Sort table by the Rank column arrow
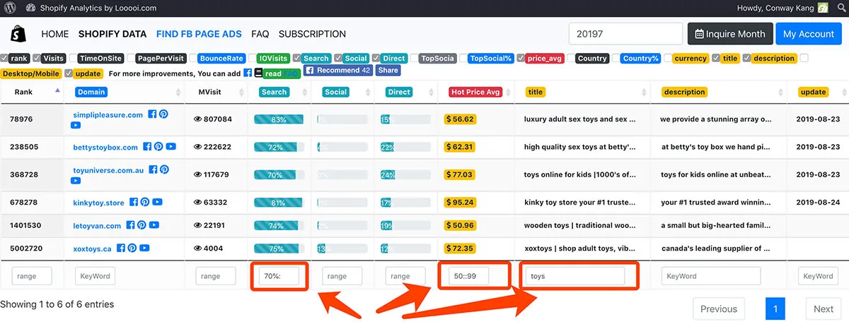This screenshot has width=849, height=324. click(x=57, y=91)
